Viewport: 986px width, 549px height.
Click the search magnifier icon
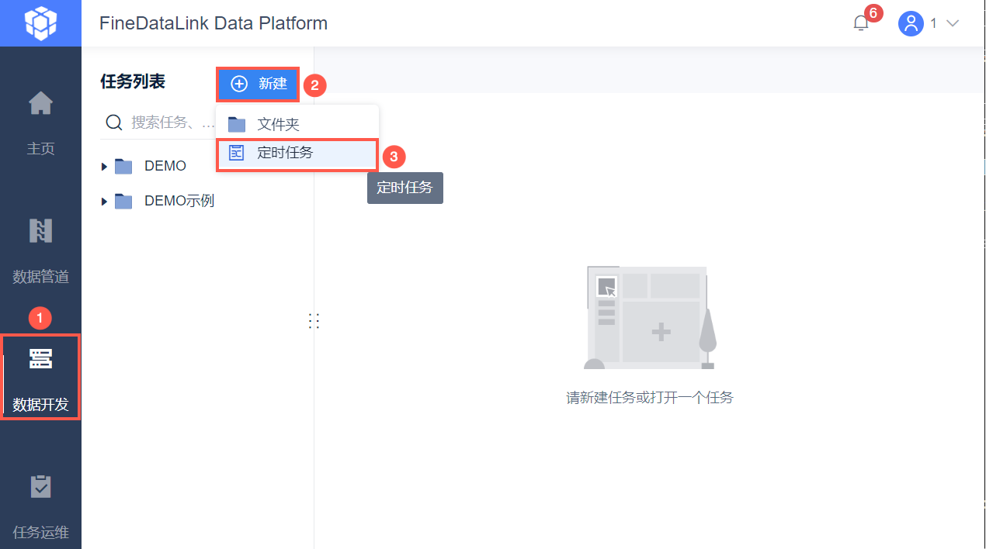[x=114, y=123]
